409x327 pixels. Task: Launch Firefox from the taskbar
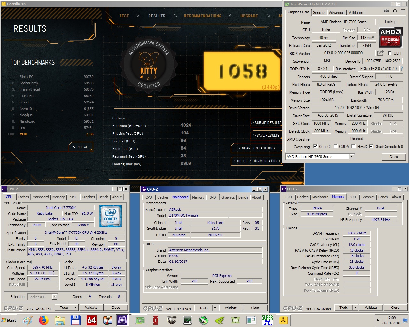[x=44, y=320]
